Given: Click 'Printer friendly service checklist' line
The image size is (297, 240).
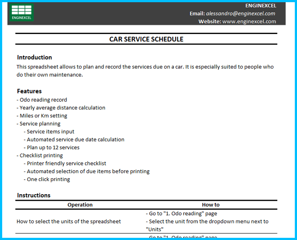Looking at the screenshot, I should pos(65,163).
